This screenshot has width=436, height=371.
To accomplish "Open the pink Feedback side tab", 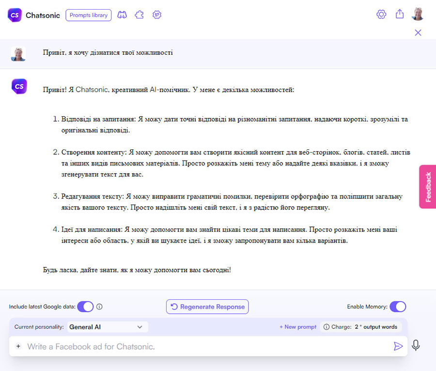I will click(428, 187).
